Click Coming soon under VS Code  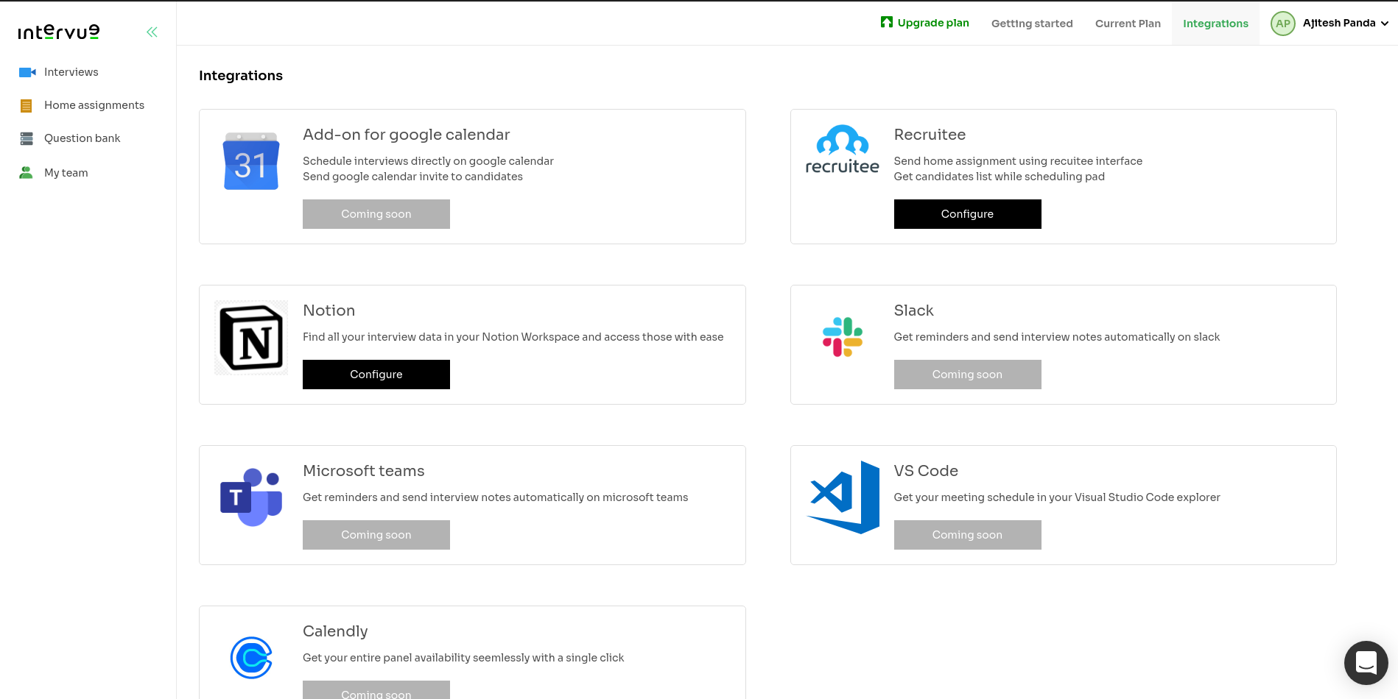pyautogui.click(x=967, y=535)
